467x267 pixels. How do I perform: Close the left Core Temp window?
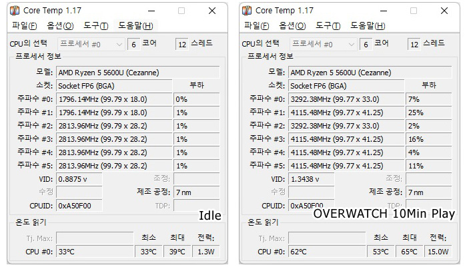pos(212,11)
